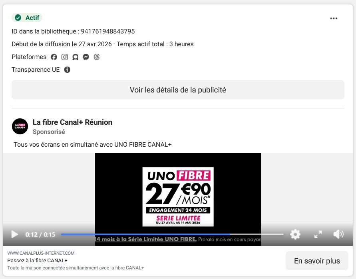Screen dimensions: 356x279
Task: Enter video fullscreen mode
Action: coord(318,234)
